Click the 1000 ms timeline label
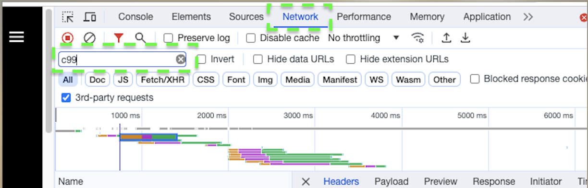 [x=125, y=116]
